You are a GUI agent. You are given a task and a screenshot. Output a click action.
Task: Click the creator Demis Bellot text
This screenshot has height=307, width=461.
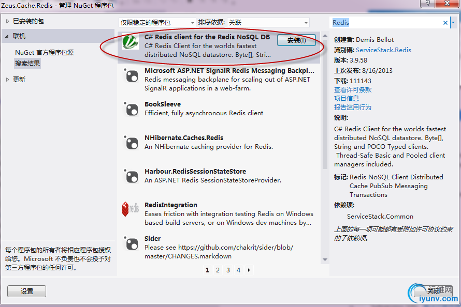(x=375, y=40)
